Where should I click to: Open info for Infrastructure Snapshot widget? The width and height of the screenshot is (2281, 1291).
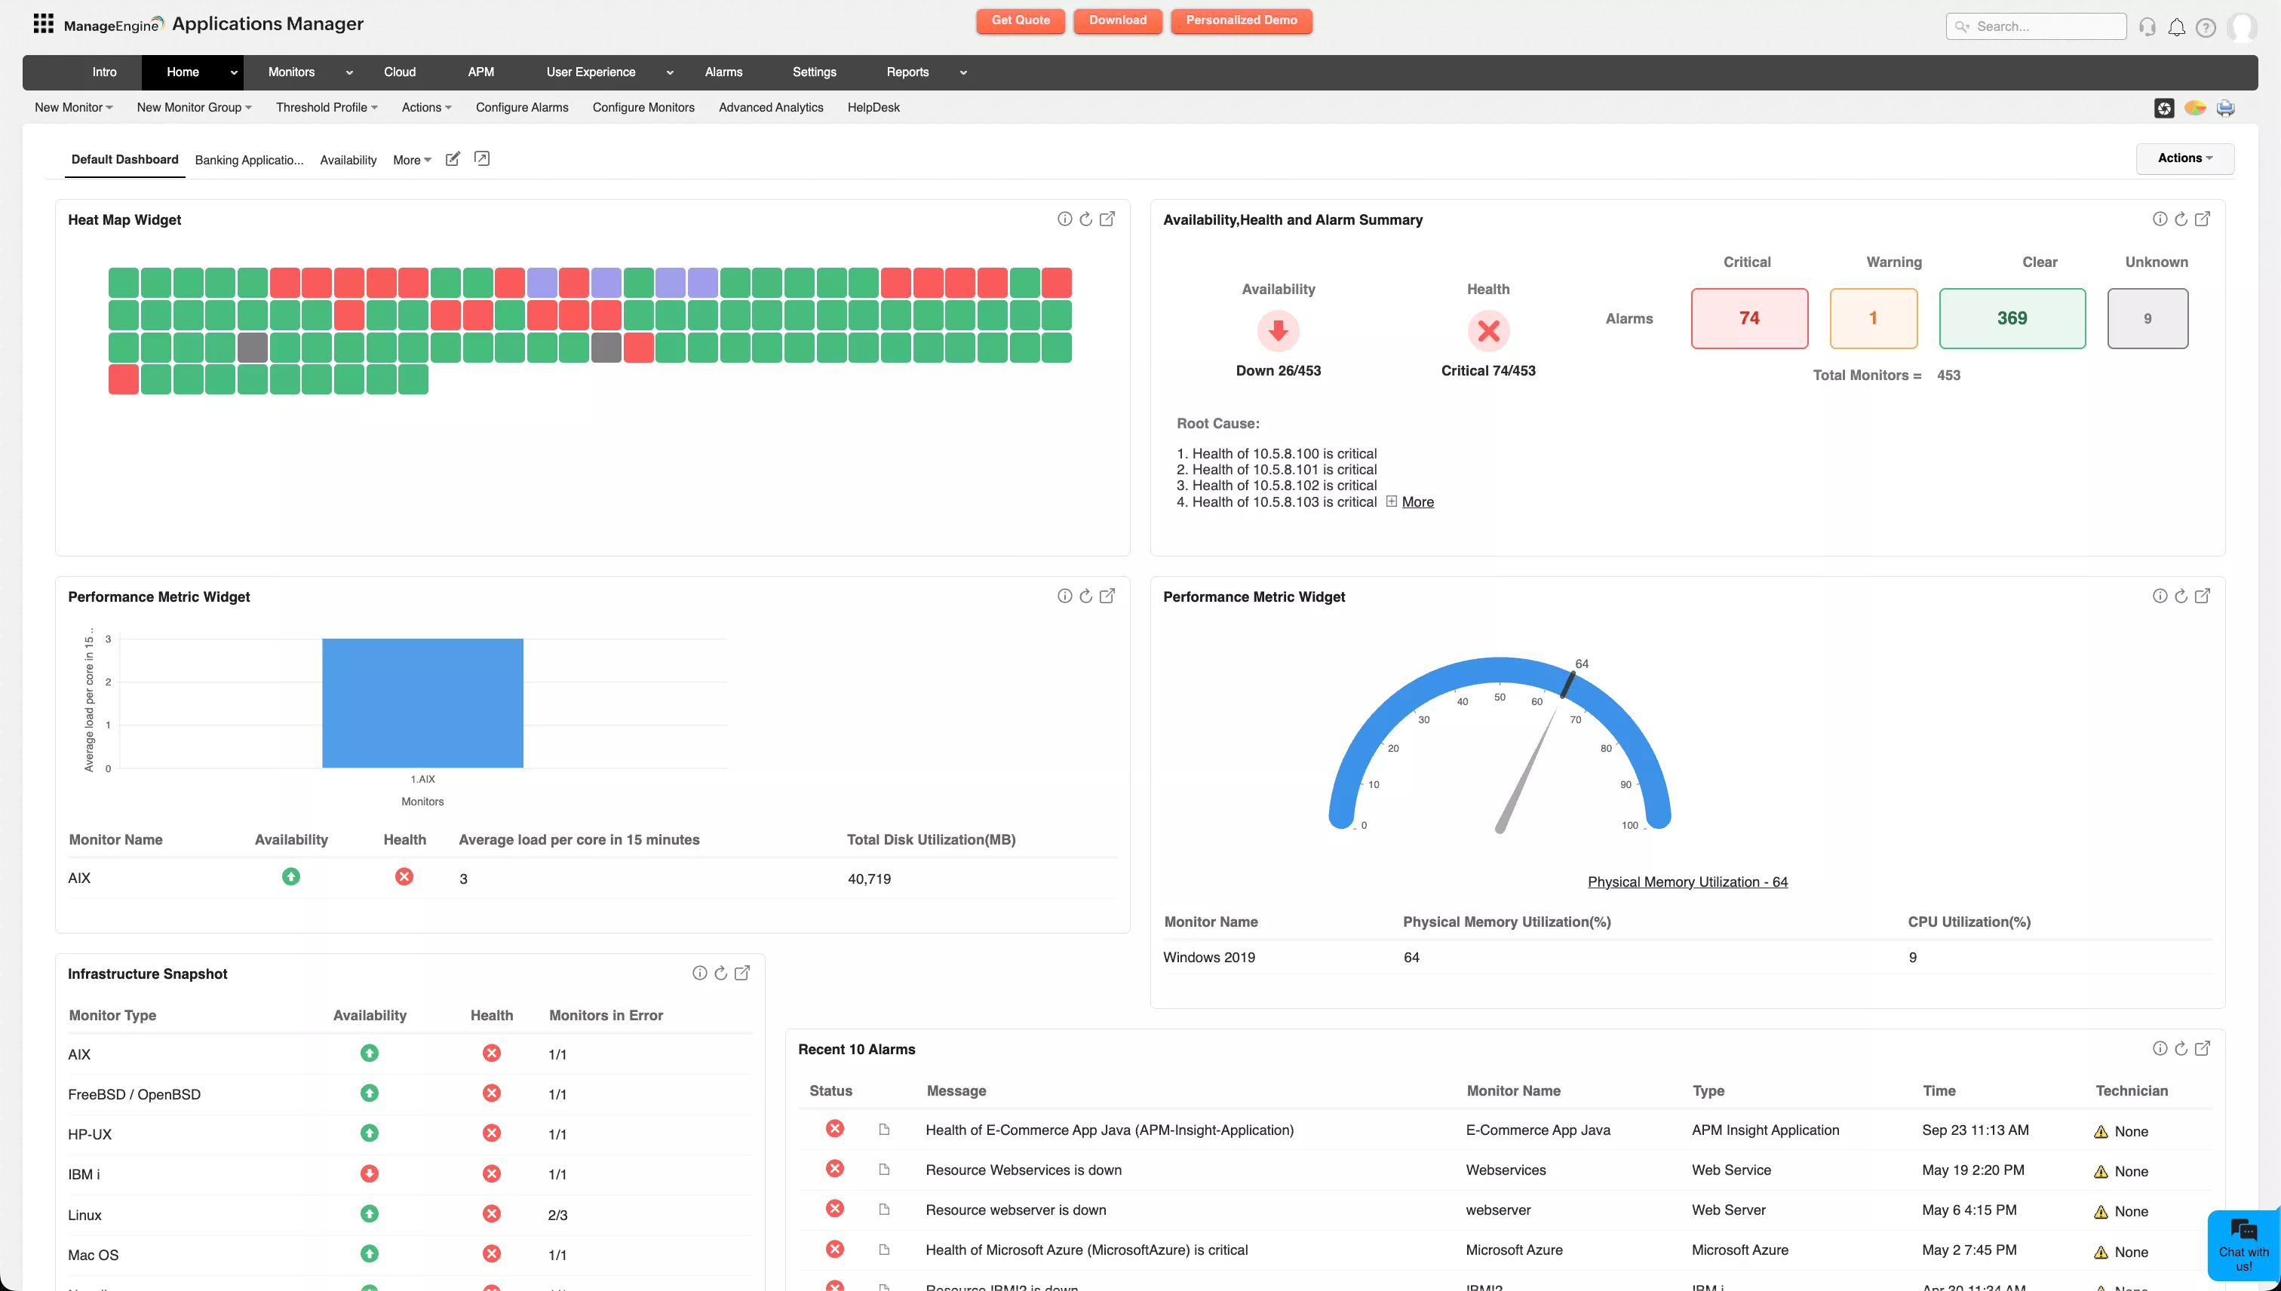point(700,973)
